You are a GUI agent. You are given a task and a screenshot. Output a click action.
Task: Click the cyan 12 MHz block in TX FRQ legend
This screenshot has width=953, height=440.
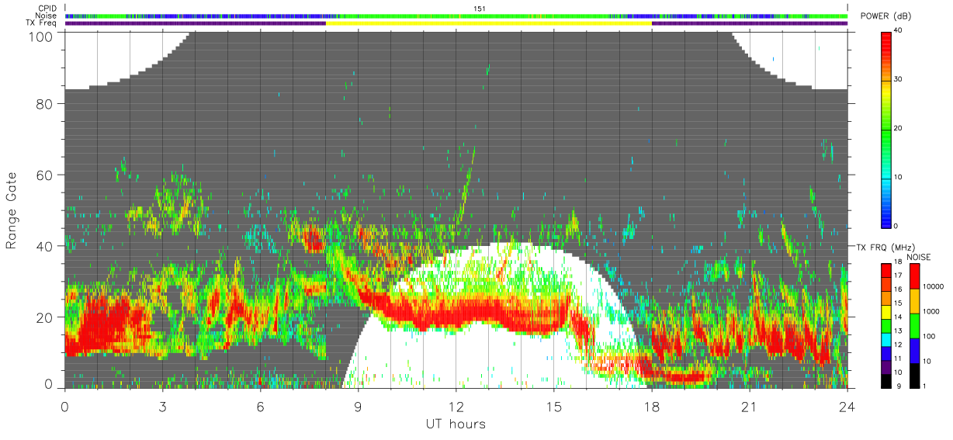pyautogui.click(x=886, y=340)
